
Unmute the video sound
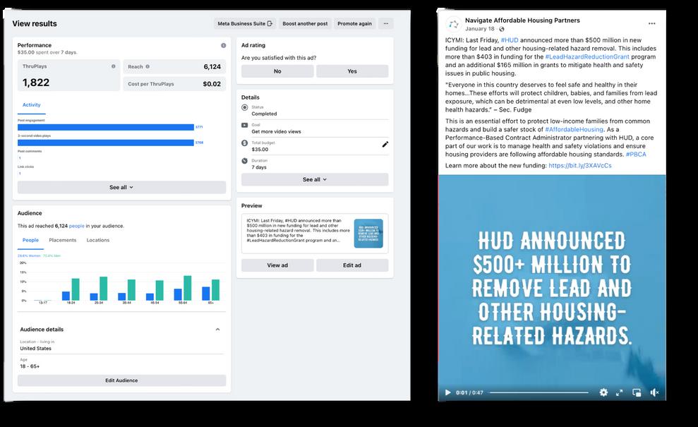point(654,392)
